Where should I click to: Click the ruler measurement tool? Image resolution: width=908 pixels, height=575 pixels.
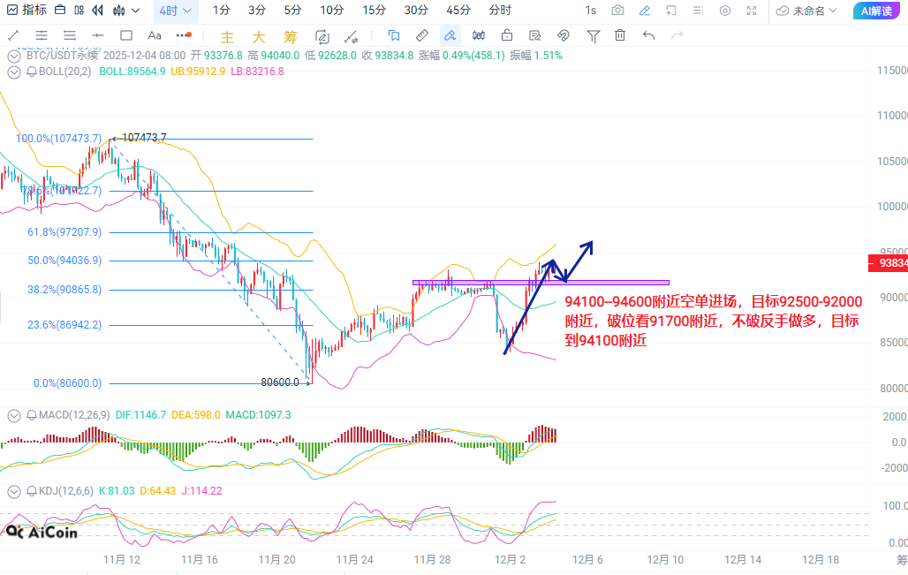tap(422, 36)
